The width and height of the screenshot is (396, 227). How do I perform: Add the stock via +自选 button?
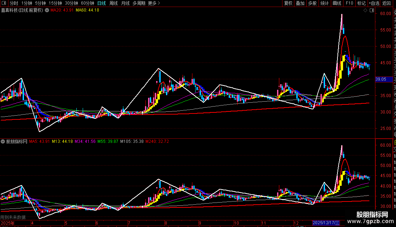pos(374,3)
